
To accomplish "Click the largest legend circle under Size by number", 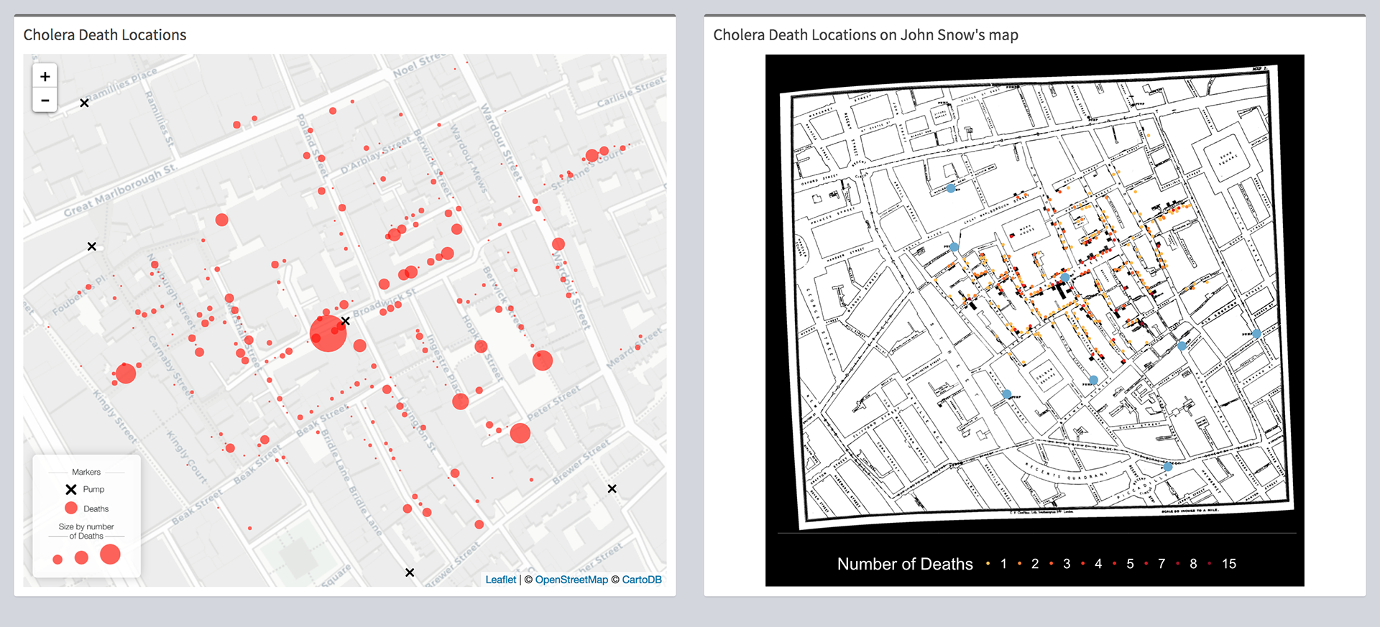I will (x=110, y=554).
